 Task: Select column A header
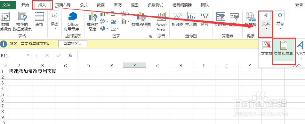[x=19, y=66]
